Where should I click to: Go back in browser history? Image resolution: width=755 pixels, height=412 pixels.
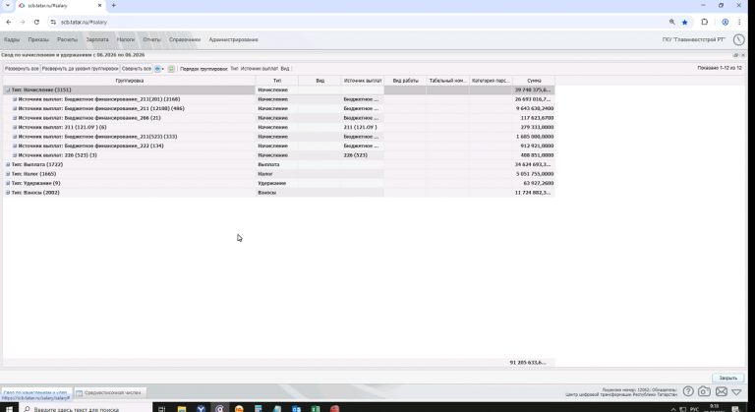click(x=9, y=22)
